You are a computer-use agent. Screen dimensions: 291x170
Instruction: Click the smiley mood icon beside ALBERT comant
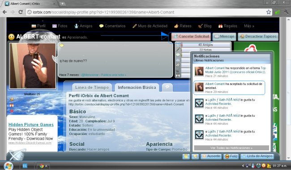11,37
